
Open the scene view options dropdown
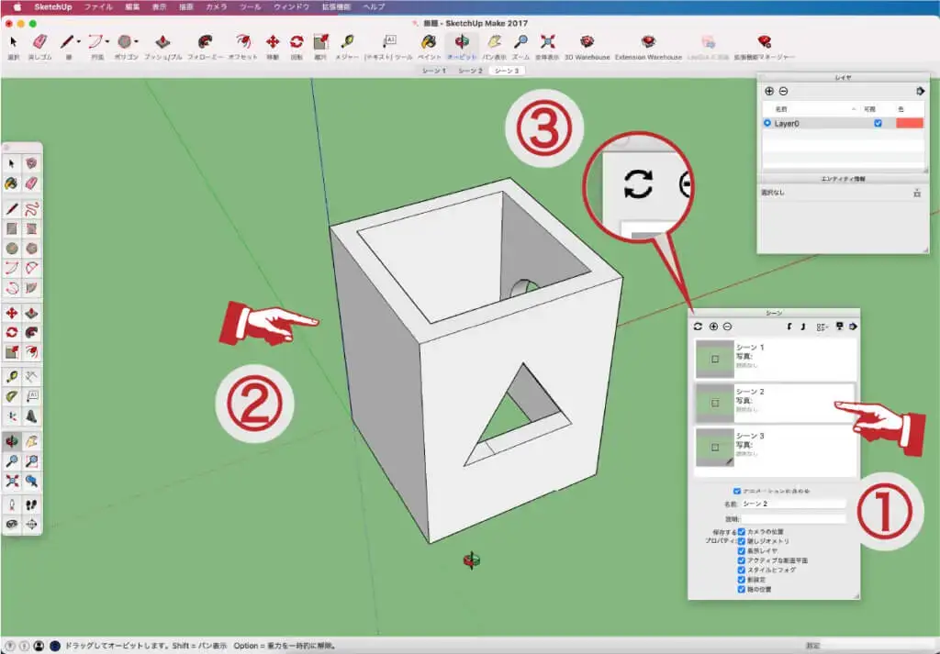coord(823,327)
